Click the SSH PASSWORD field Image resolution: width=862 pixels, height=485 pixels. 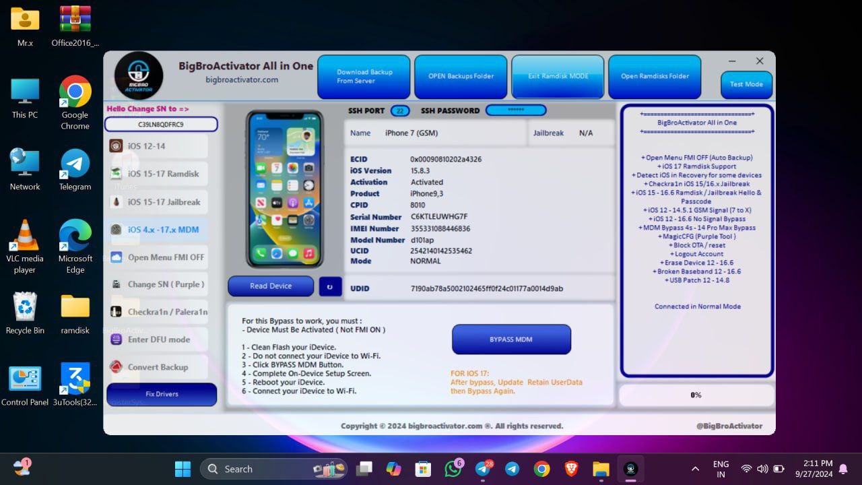pos(515,110)
